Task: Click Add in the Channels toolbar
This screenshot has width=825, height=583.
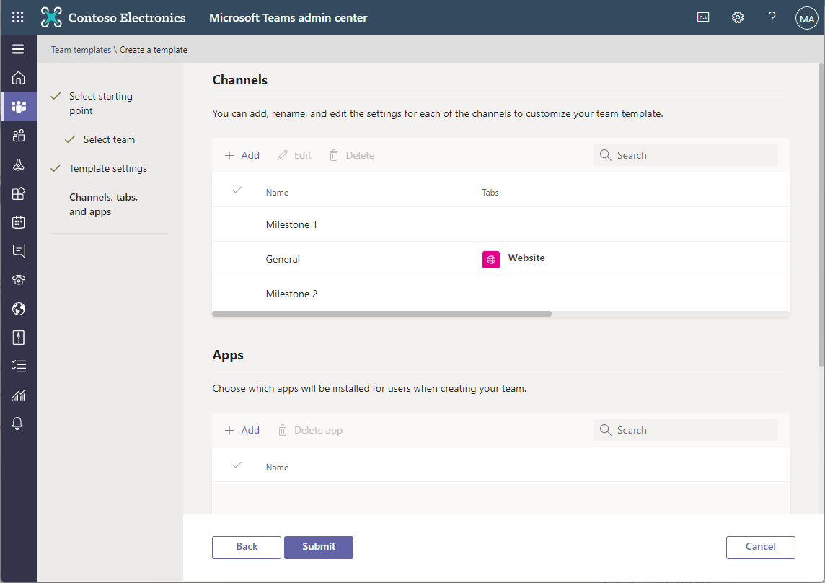Action: [x=242, y=155]
